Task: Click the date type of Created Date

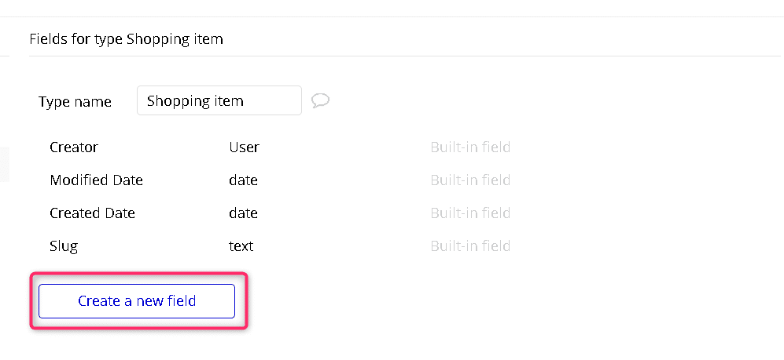Action: [x=243, y=213]
